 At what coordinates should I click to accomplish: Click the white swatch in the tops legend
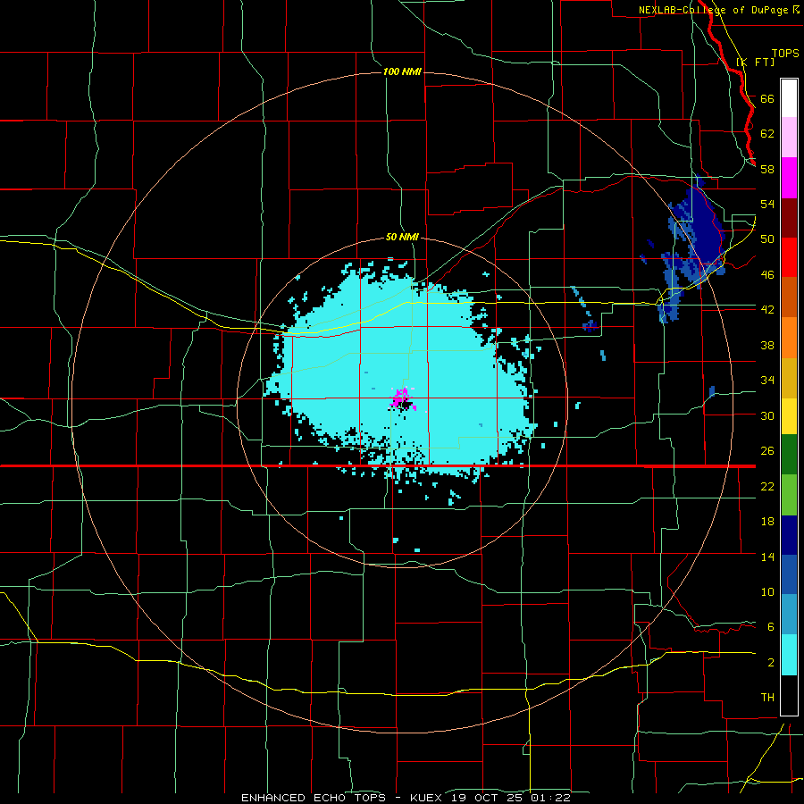tap(789, 98)
